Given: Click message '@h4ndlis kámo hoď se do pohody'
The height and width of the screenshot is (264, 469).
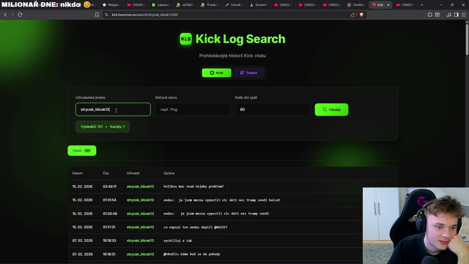Looking at the screenshot, I should [x=192, y=254].
